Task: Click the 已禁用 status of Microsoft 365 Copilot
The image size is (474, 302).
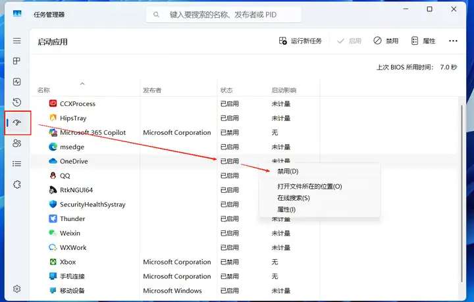Action: click(230, 132)
